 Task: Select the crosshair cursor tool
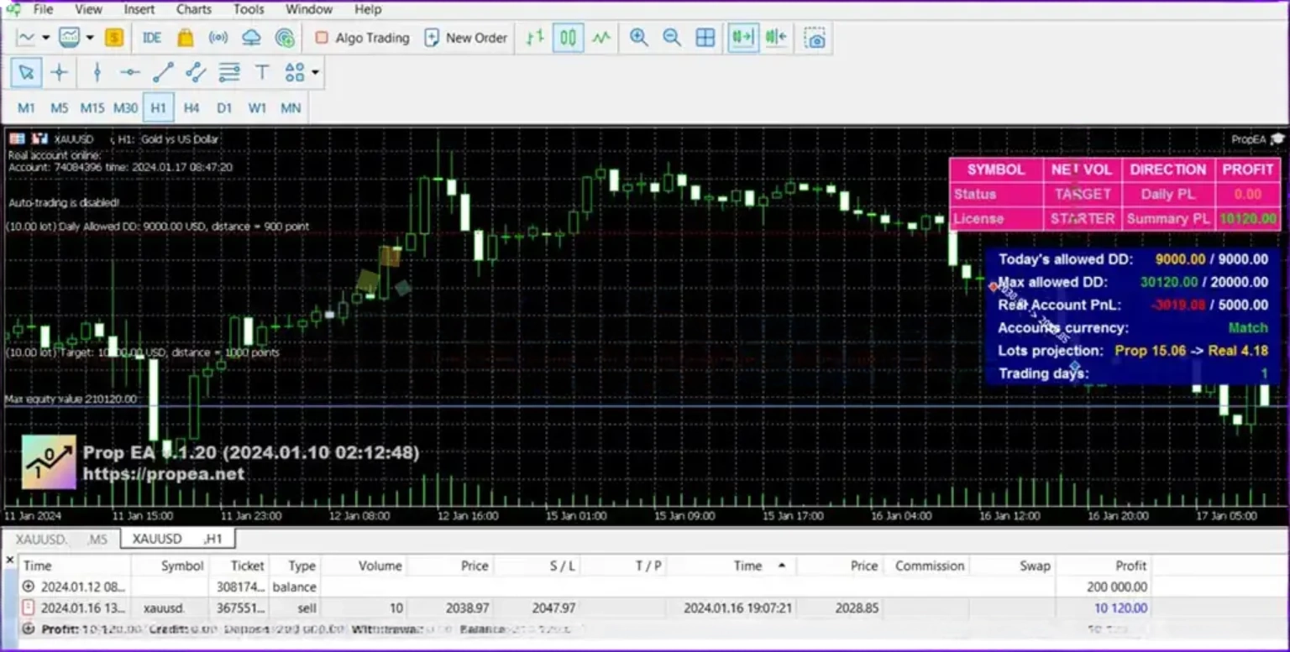(x=59, y=73)
